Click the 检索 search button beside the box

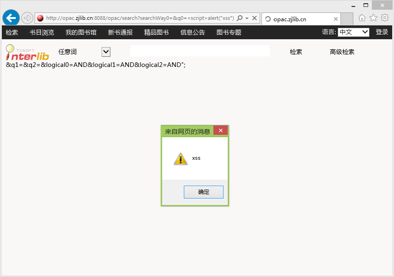(296, 52)
